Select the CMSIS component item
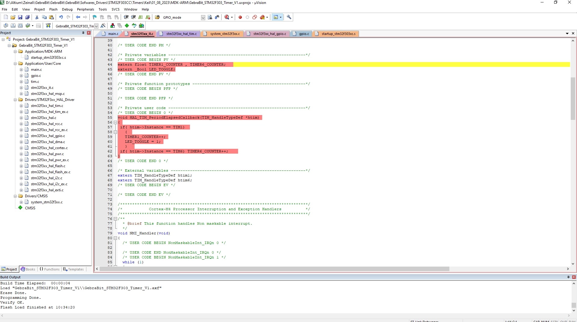This screenshot has height=322, width=577. pyautogui.click(x=30, y=208)
